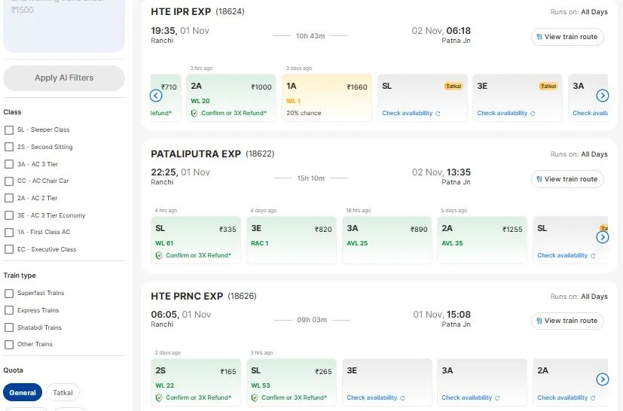Pick 2S ₹165 on HTE PRNC EXP
This screenshot has height=411, width=623.
pos(195,382)
